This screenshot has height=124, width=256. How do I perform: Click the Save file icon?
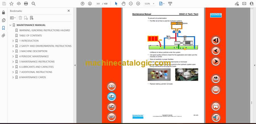click(x=4, y=4)
